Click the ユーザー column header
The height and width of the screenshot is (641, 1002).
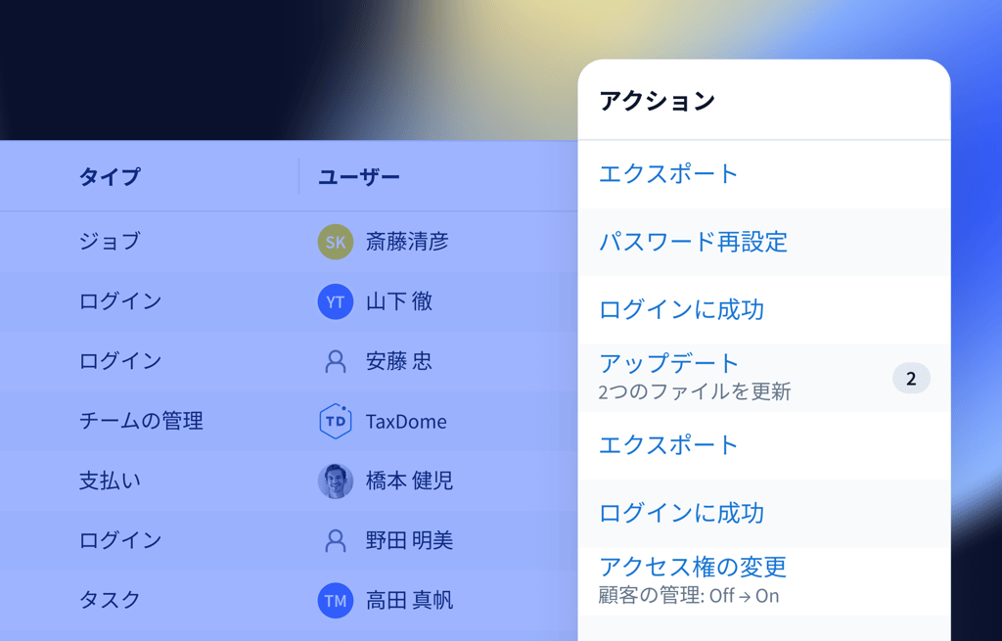(359, 177)
